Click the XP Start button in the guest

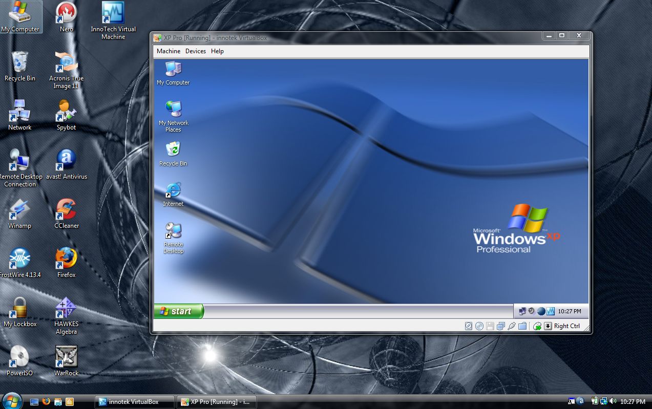(x=179, y=311)
